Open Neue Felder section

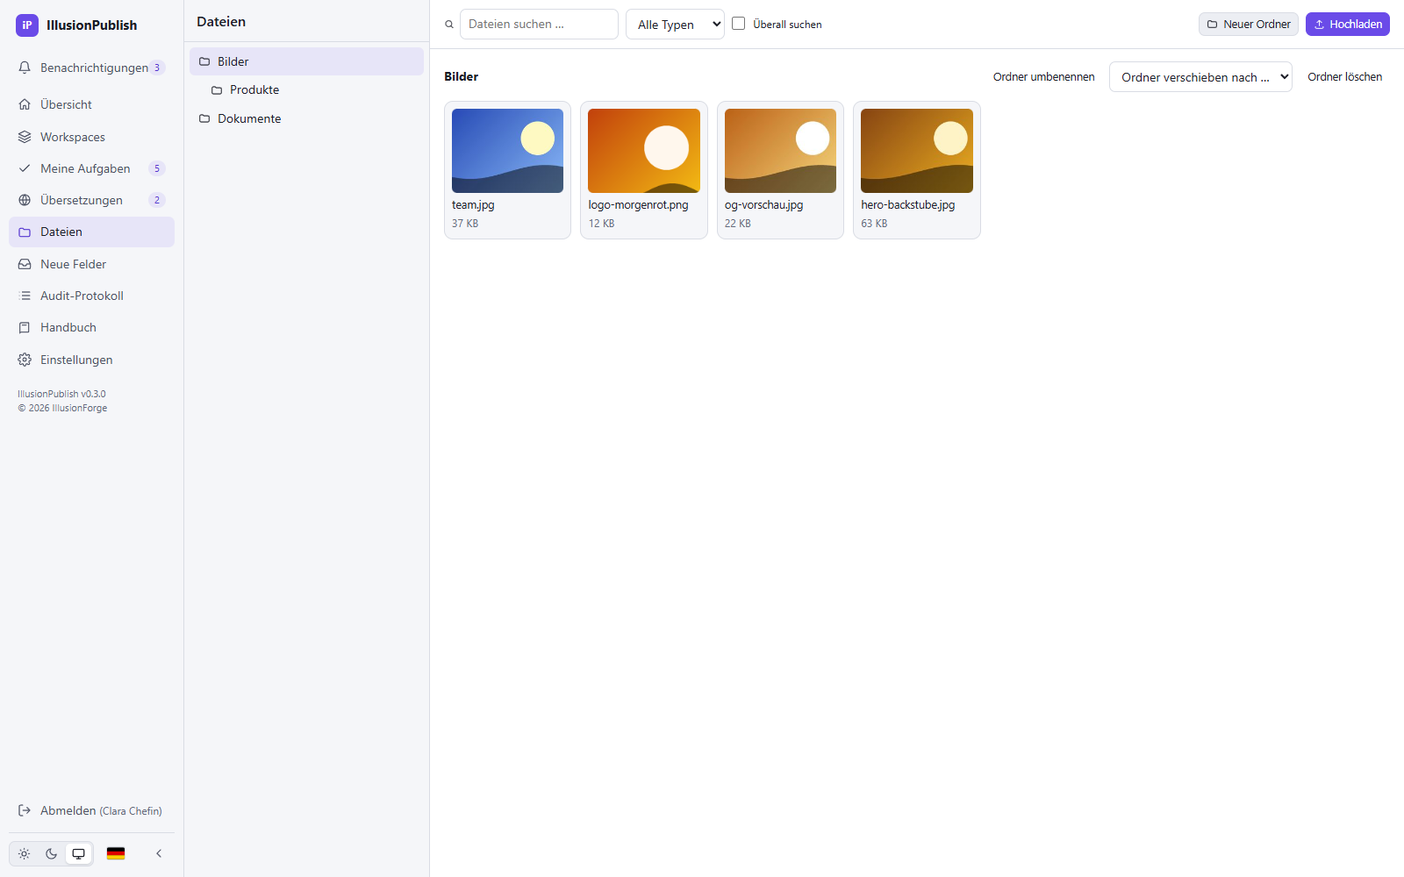point(91,264)
